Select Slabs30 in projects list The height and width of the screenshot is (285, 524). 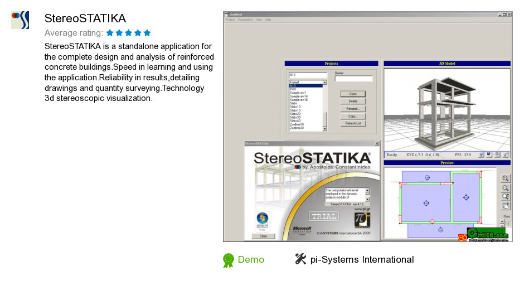pos(305,118)
